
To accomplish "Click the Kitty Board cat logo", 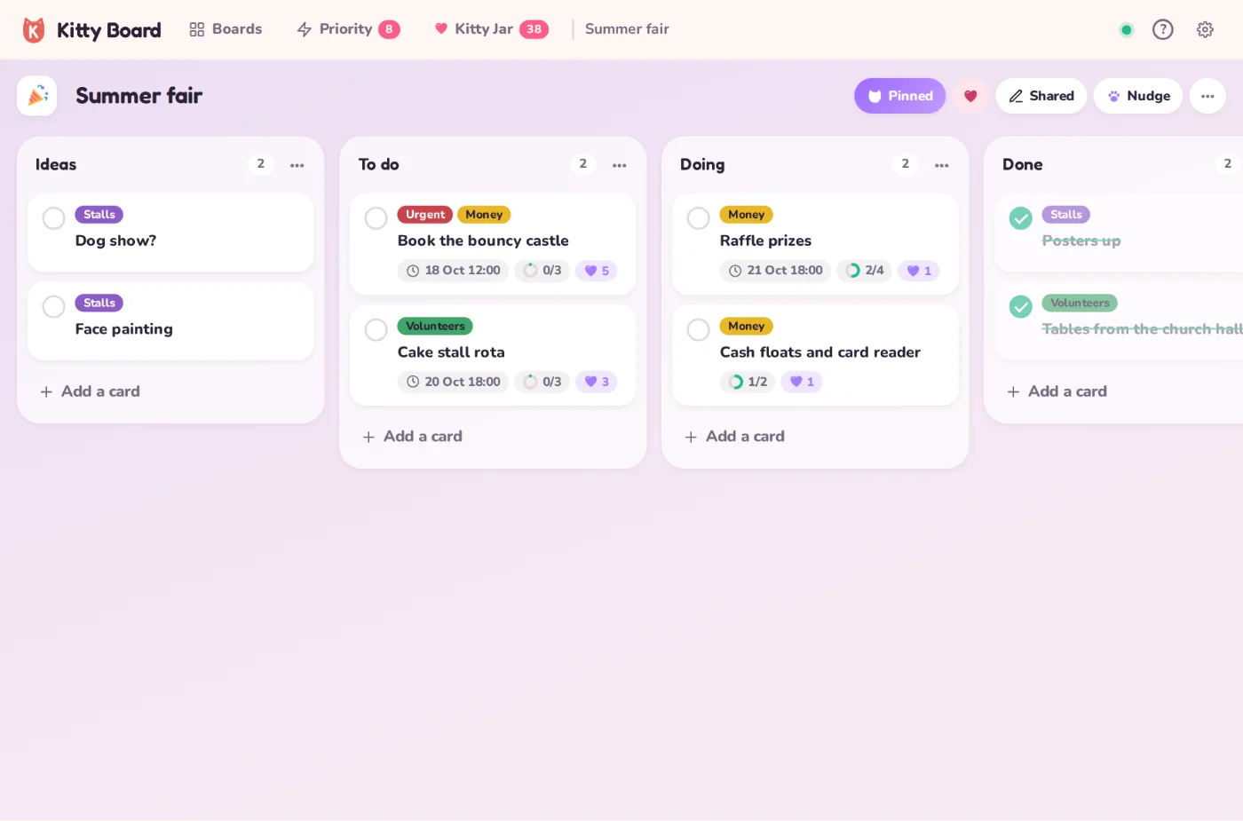I will [x=34, y=30].
